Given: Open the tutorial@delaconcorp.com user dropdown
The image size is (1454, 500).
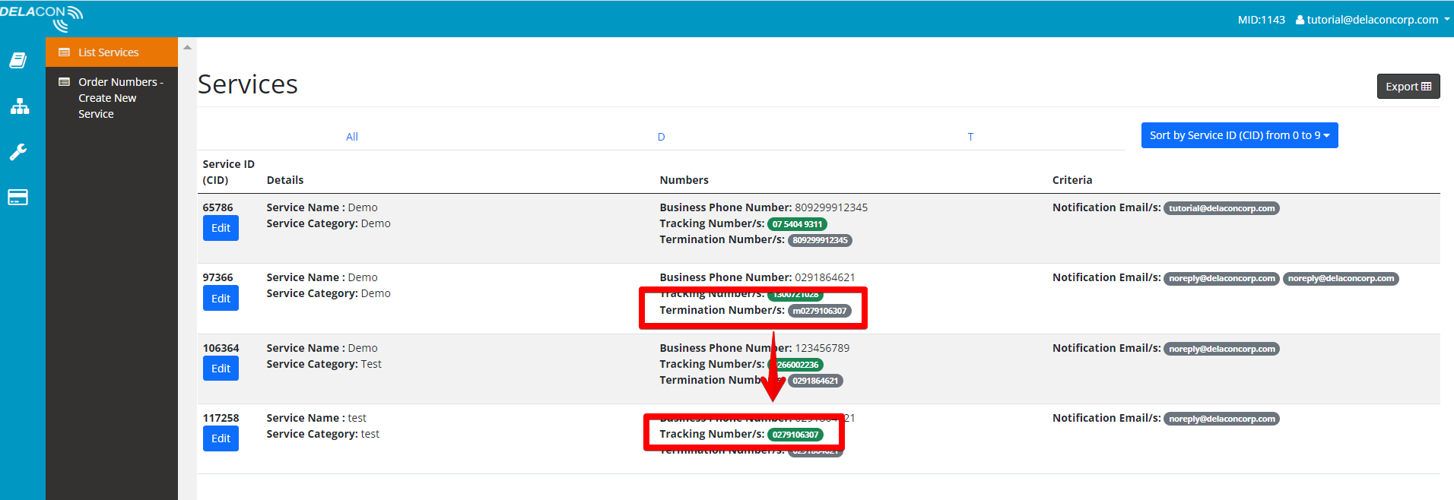Looking at the screenshot, I should (x=1373, y=20).
